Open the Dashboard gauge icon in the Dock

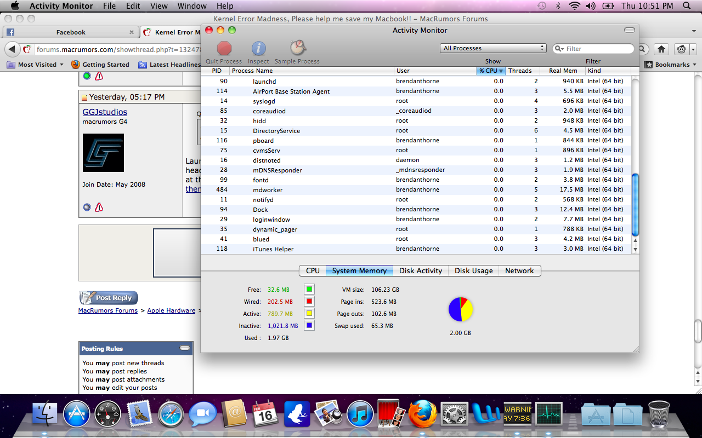(107, 414)
